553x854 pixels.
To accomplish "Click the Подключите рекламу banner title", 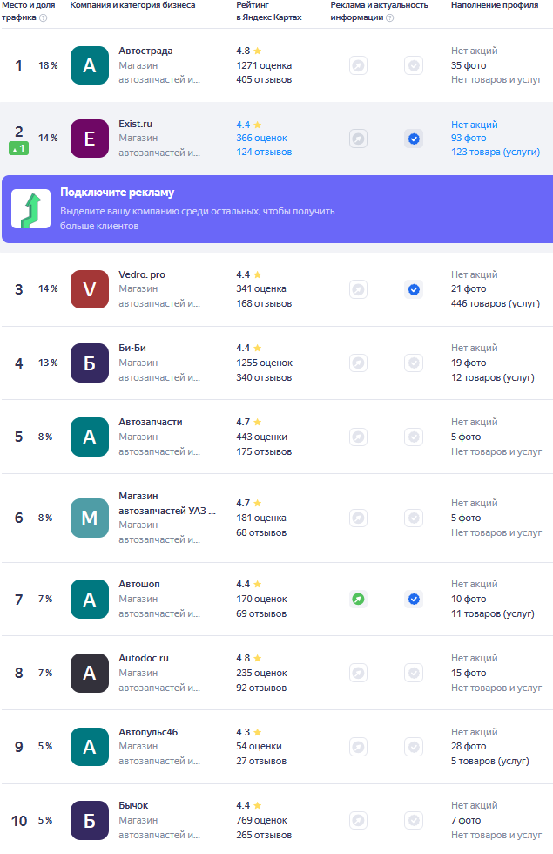I will point(118,193).
